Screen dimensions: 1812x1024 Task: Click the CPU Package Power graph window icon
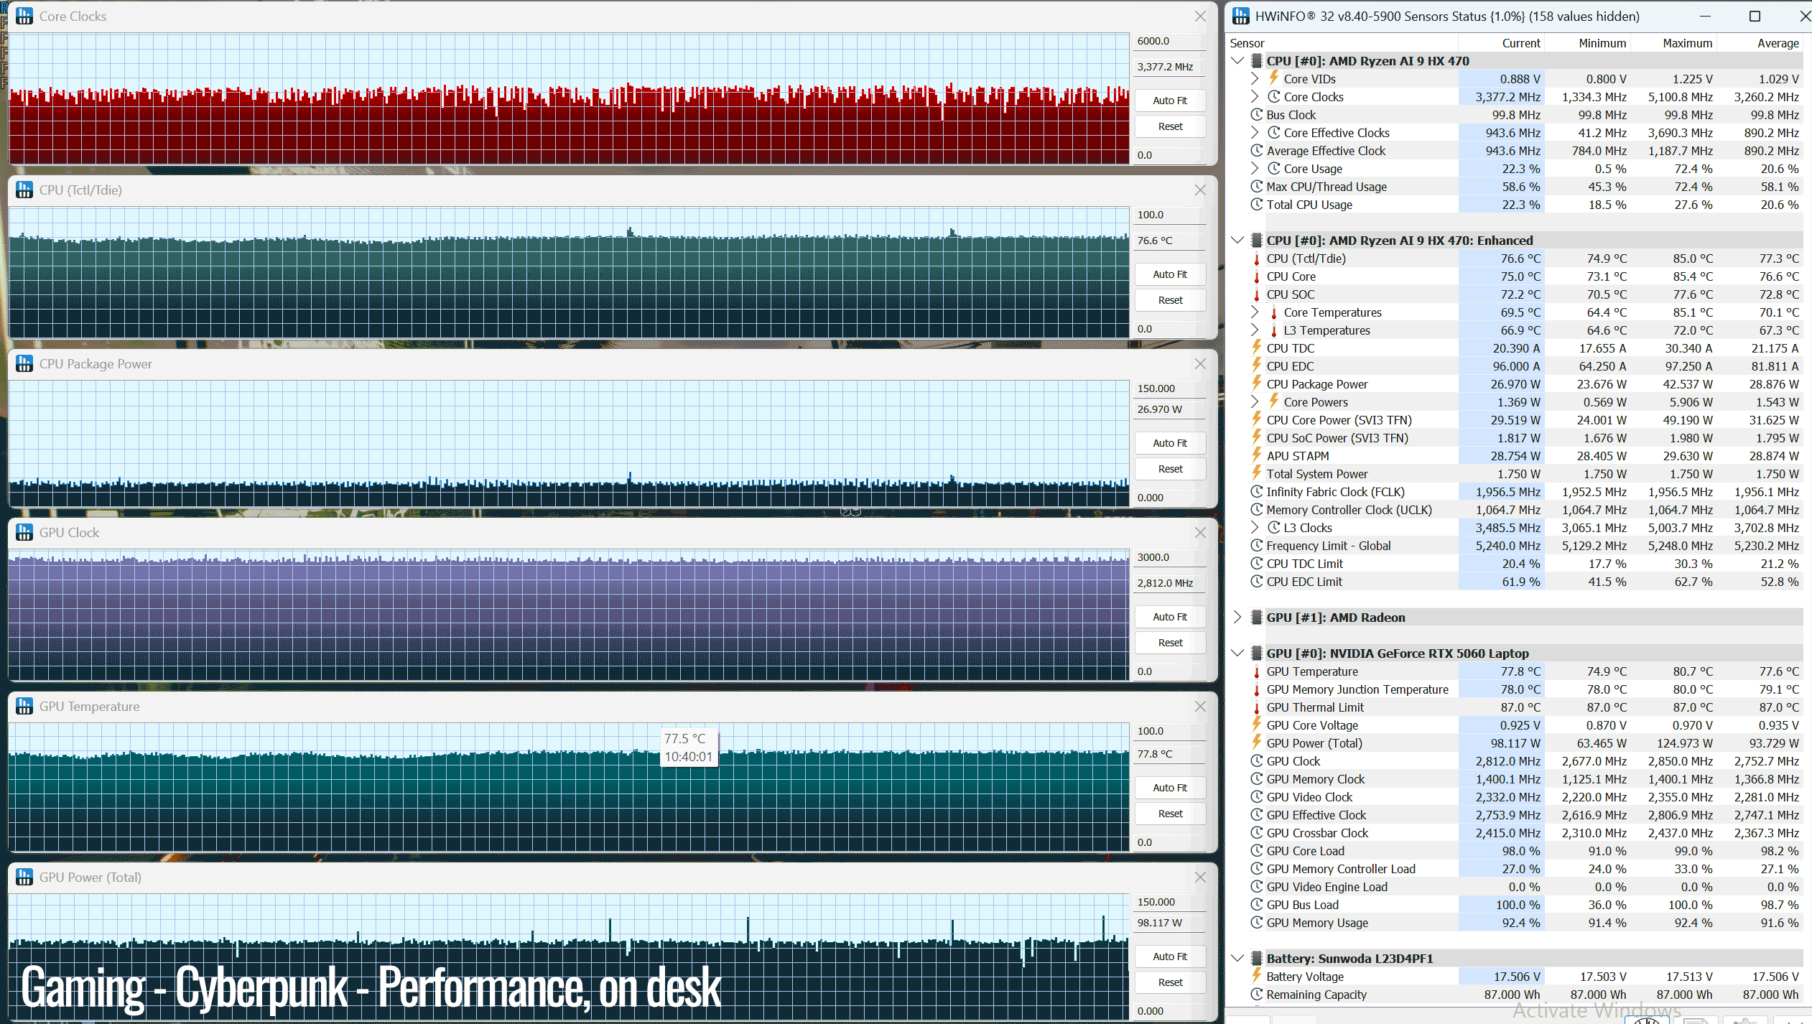click(24, 363)
